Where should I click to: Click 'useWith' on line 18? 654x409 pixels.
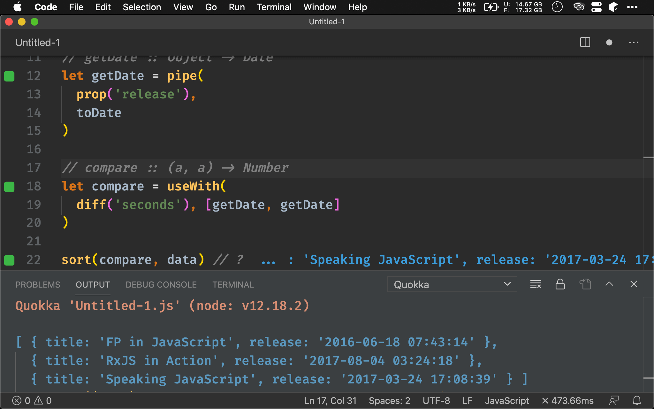point(193,186)
